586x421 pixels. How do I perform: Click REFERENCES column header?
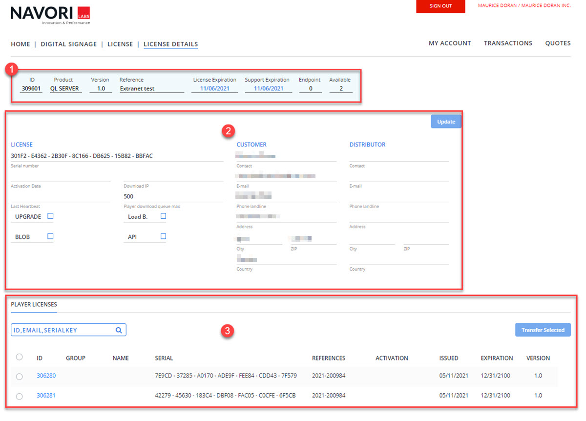point(329,358)
